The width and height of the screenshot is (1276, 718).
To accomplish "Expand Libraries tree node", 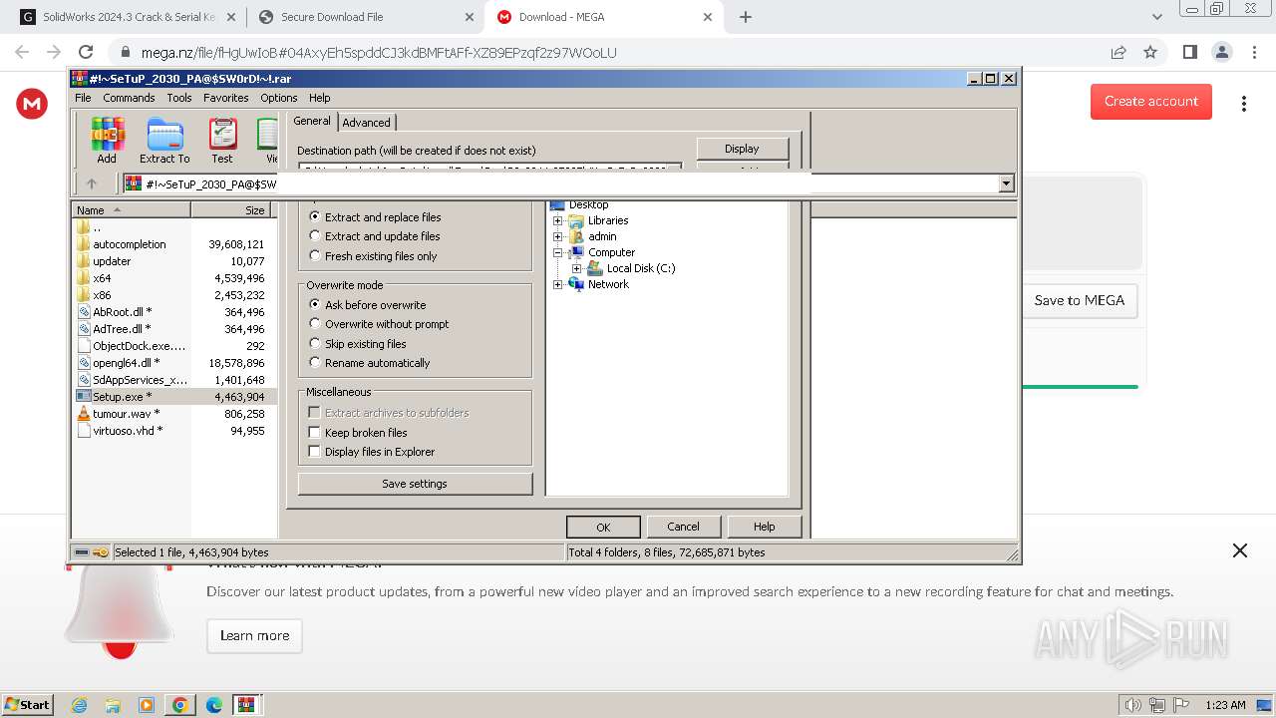I will click(558, 220).
